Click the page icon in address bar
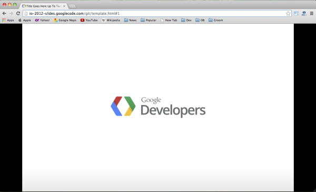316x192 pixels. [x=26, y=14]
